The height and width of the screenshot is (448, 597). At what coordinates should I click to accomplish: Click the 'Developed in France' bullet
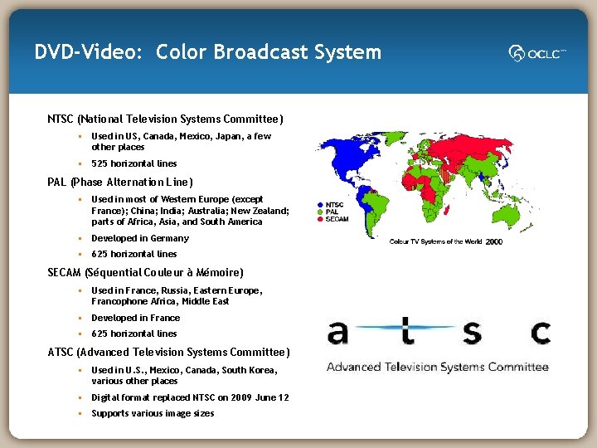click(x=135, y=318)
